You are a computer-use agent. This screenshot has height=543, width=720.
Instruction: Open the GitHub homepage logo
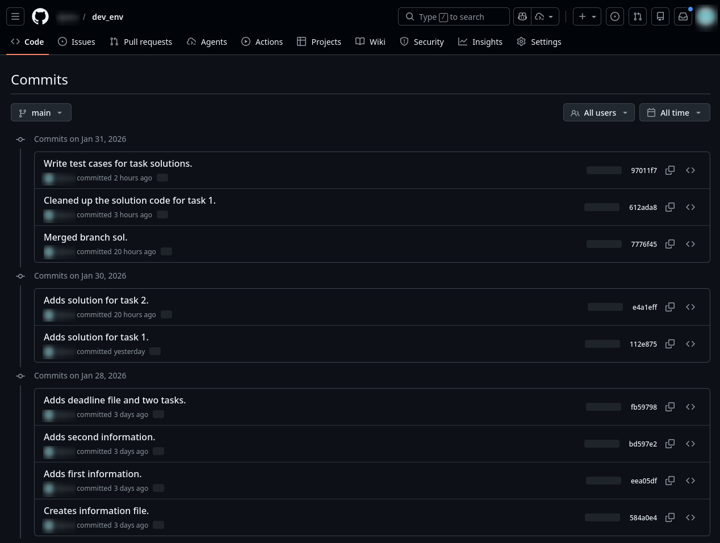(x=40, y=16)
